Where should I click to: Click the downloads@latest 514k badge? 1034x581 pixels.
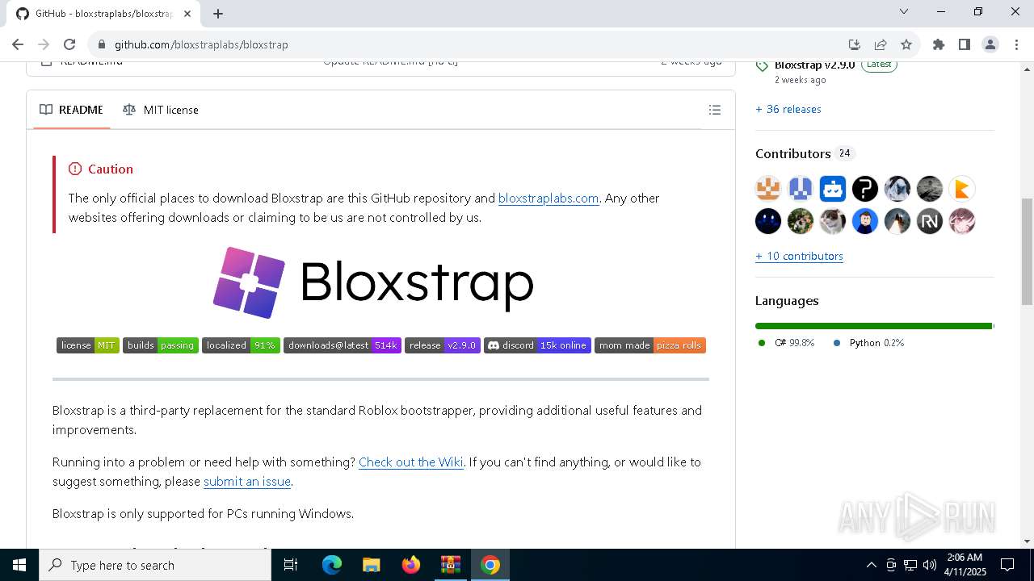click(x=343, y=345)
